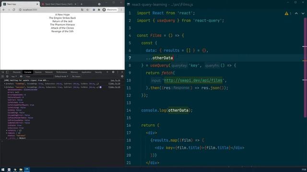Close the React App tab
Image resolution: width=307 pixels, height=172 pixels.
pyautogui.click(x=37, y=4)
